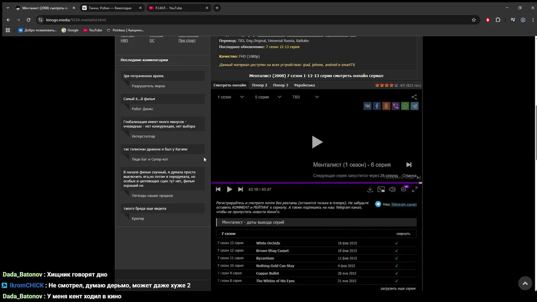Reload the page
Viewport: 537px width, 302px height.
(29, 20)
